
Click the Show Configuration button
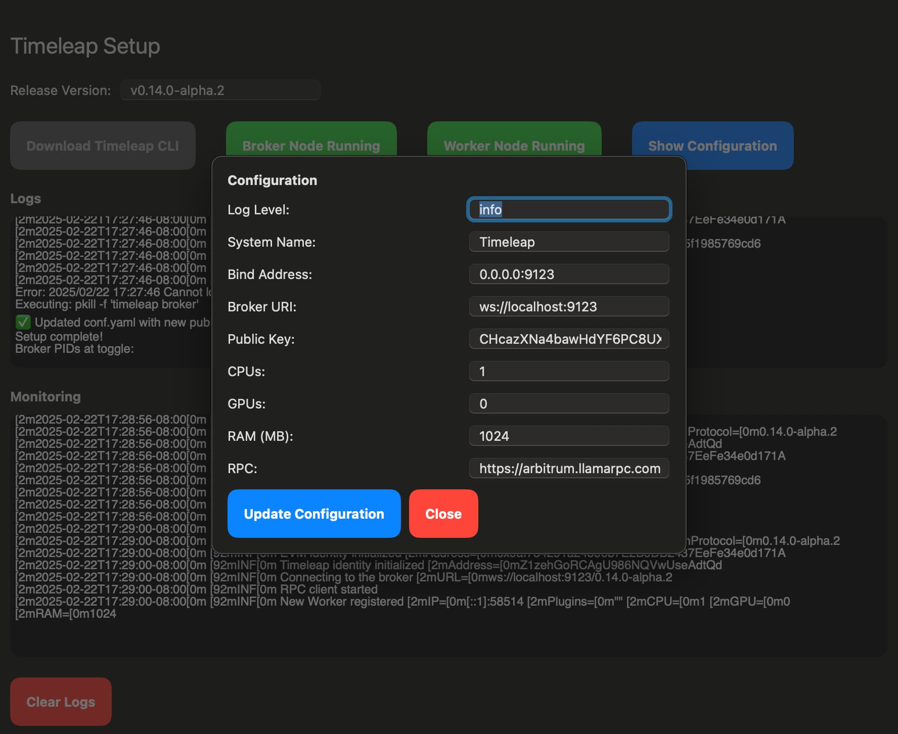(x=712, y=146)
